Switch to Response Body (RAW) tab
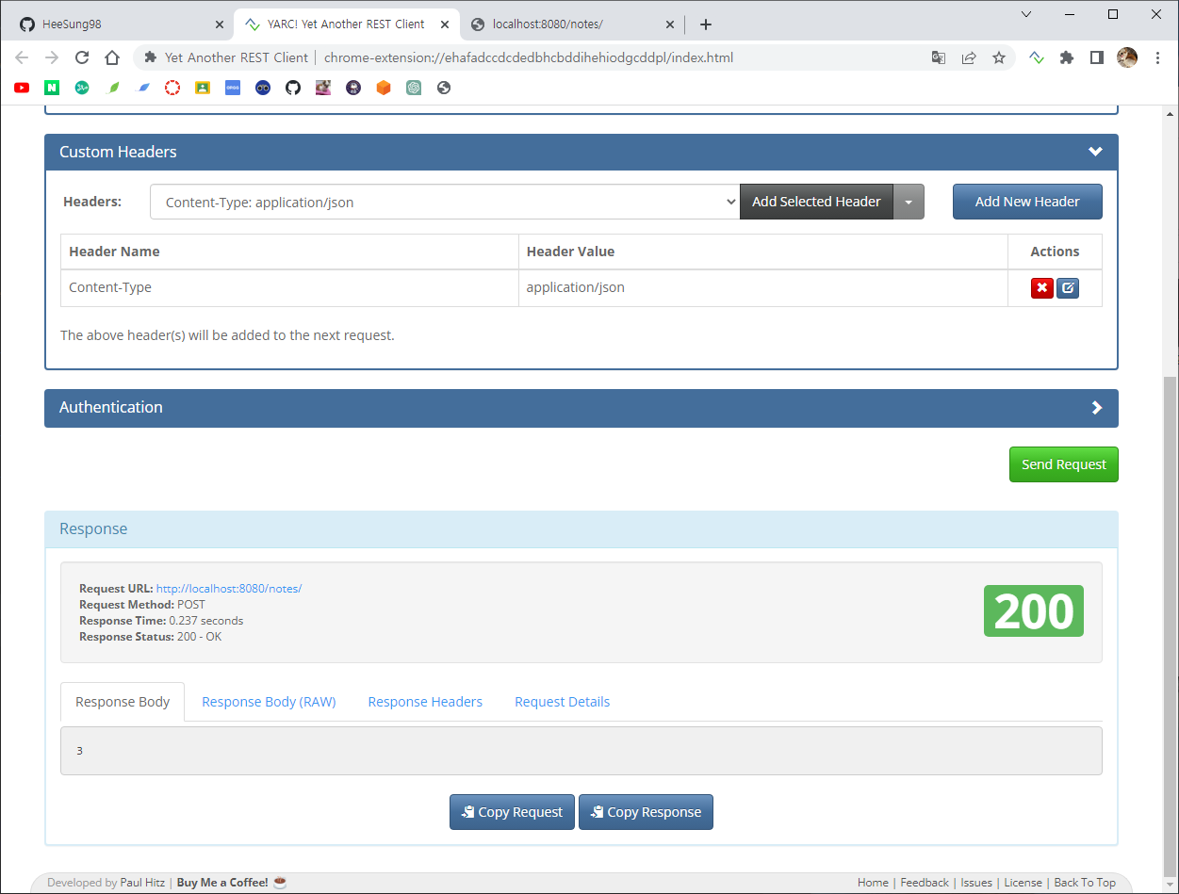1179x894 pixels. 269,702
